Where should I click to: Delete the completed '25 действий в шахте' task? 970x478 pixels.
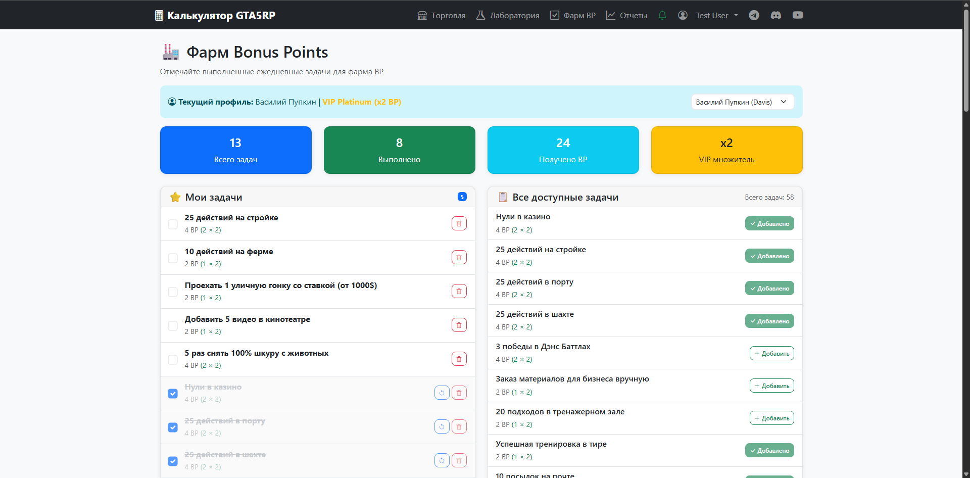(x=459, y=460)
